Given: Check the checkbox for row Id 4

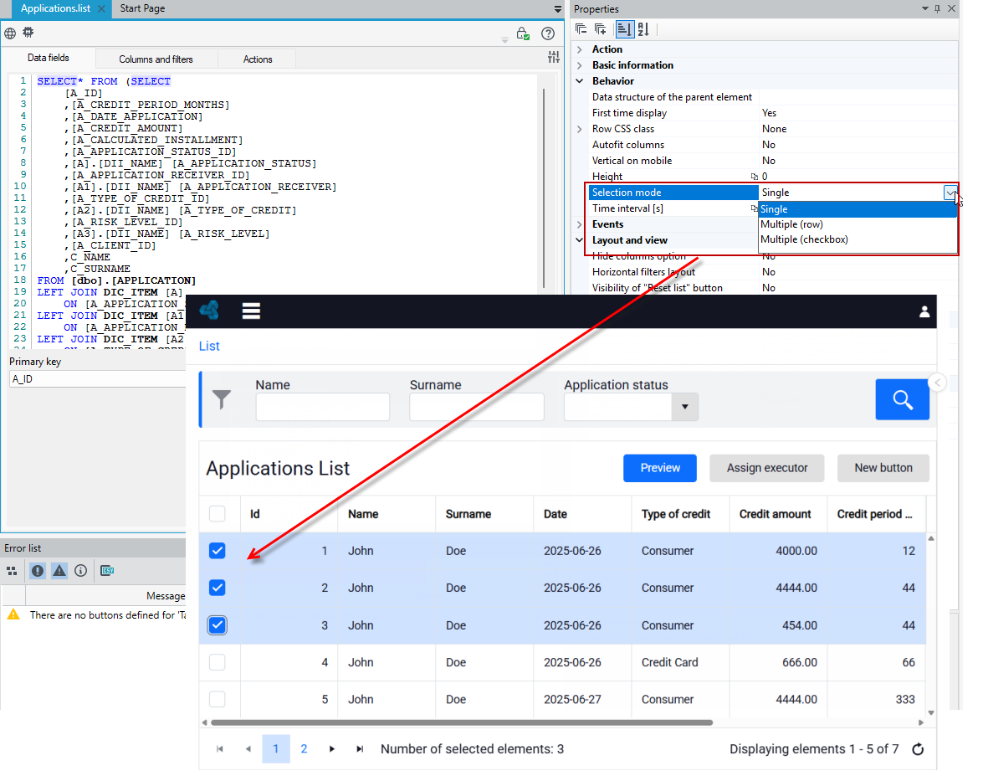Looking at the screenshot, I should click(217, 662).
